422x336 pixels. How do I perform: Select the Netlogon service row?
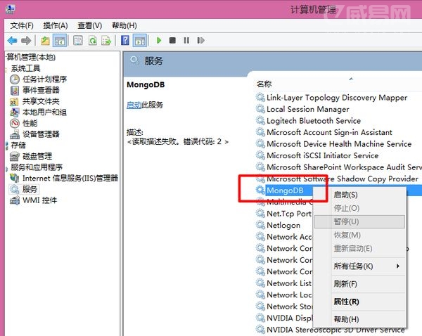click(x=283, y=225)
